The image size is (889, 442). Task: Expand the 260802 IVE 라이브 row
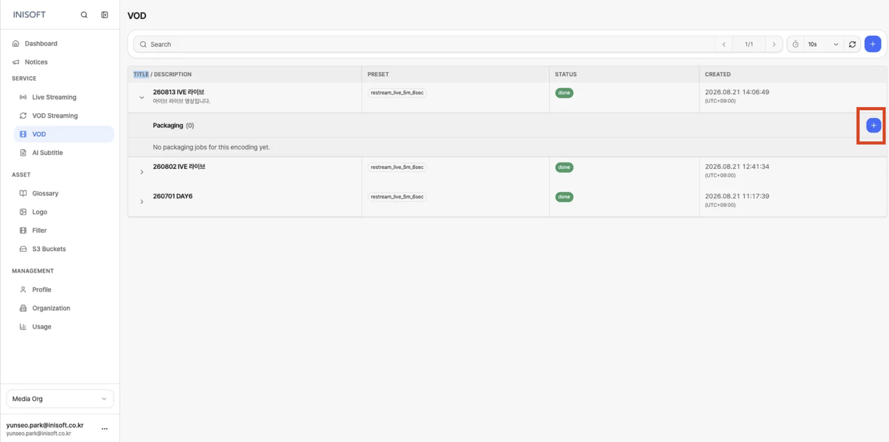[142, 172]
